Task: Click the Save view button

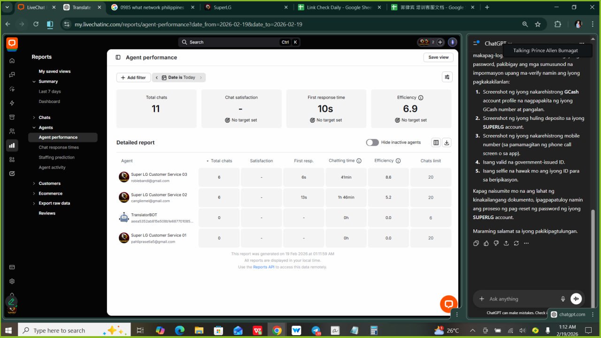Action: 439,57
